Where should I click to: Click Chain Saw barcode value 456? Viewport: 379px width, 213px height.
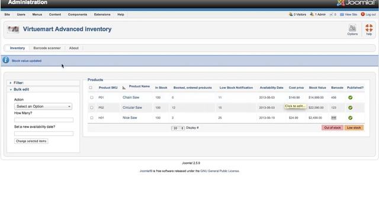pyautogui.click(x=333, y=98)
